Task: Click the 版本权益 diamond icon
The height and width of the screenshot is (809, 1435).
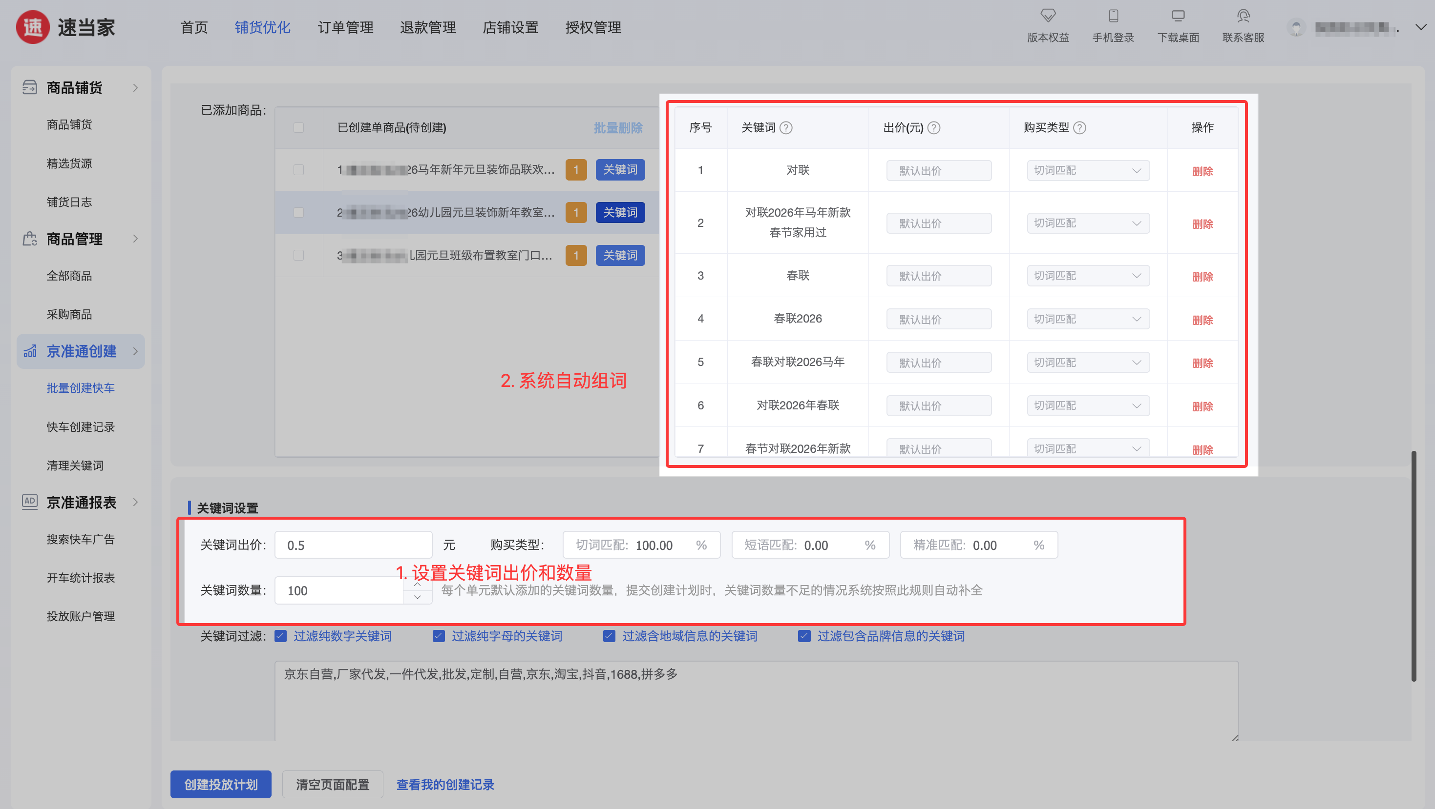Action: click(x=1048, y=16)
